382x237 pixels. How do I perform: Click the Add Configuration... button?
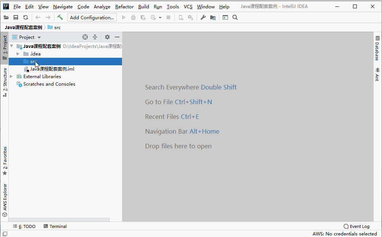[92, 17]
